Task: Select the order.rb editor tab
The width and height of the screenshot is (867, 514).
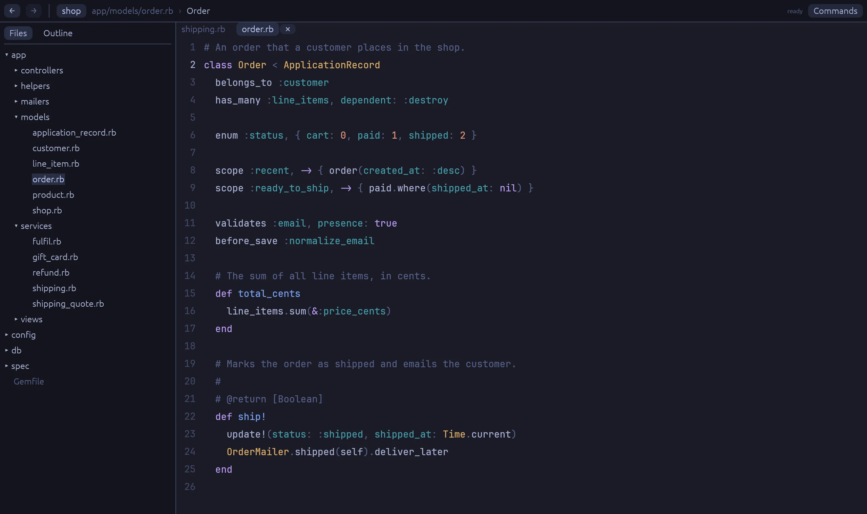Action: (257, 29)
